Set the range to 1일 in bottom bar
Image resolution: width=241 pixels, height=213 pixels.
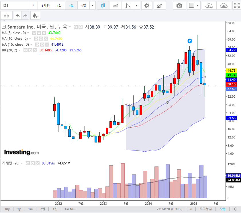[55, 209]
